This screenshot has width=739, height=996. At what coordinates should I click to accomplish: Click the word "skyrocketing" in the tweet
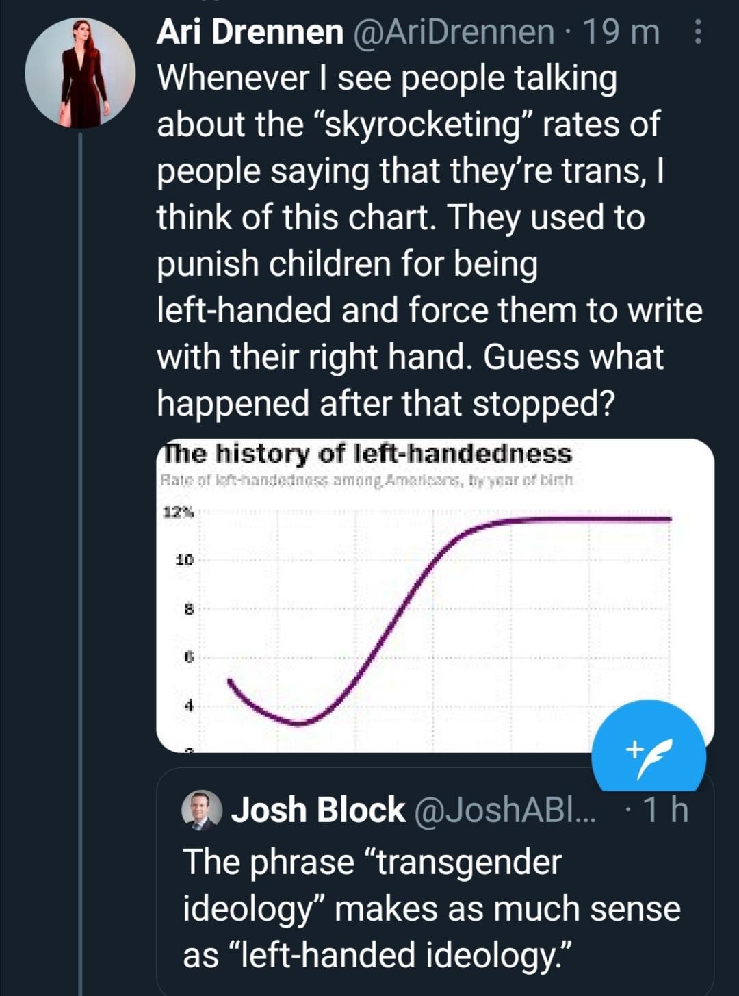422,124
